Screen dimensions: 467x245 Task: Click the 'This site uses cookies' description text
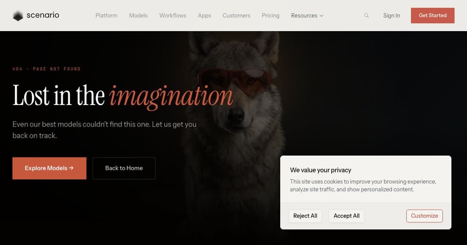click(363, 185)
